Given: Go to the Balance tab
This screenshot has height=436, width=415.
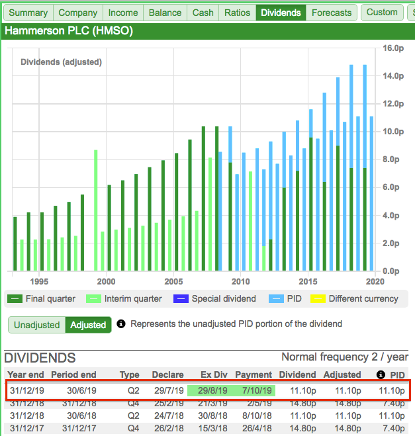Looking at the screenshot, I should click(x=165, y=13).
